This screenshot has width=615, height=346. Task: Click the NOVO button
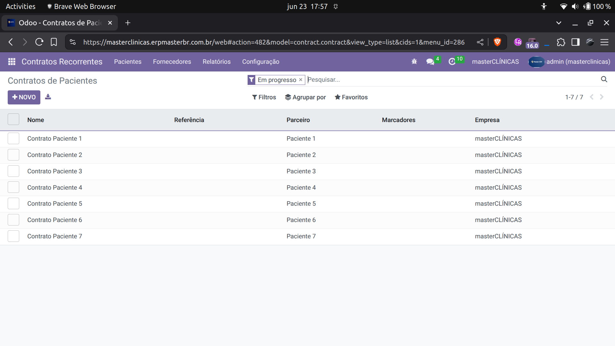click(24, 97)
